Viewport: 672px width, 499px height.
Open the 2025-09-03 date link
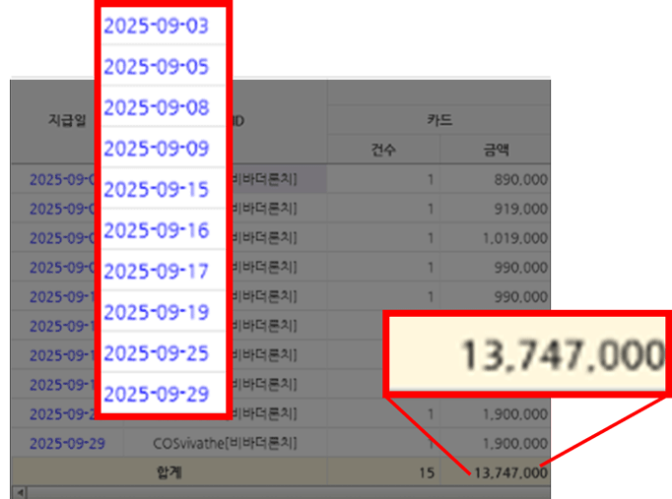156,27
